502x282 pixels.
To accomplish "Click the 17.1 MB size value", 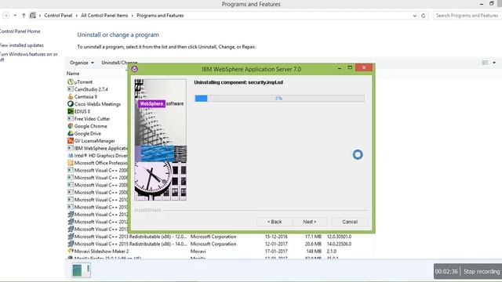I will [x=313, y=237].
